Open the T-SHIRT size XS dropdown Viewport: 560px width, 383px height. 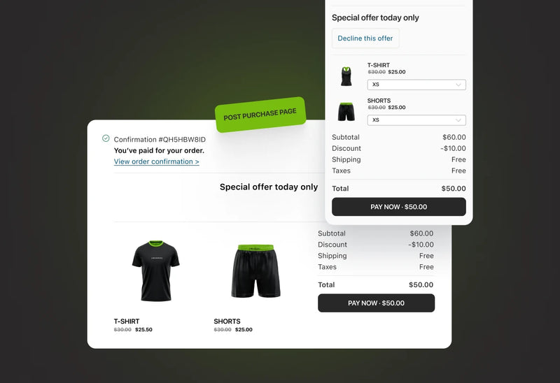416,85
